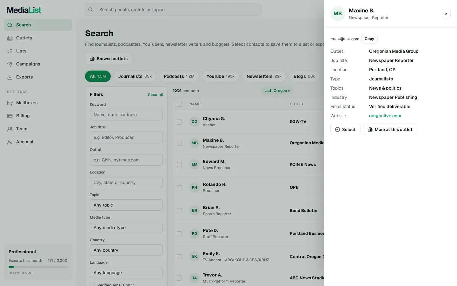Open the Country dropdown
457x286 pixels.
click(126, 250)
